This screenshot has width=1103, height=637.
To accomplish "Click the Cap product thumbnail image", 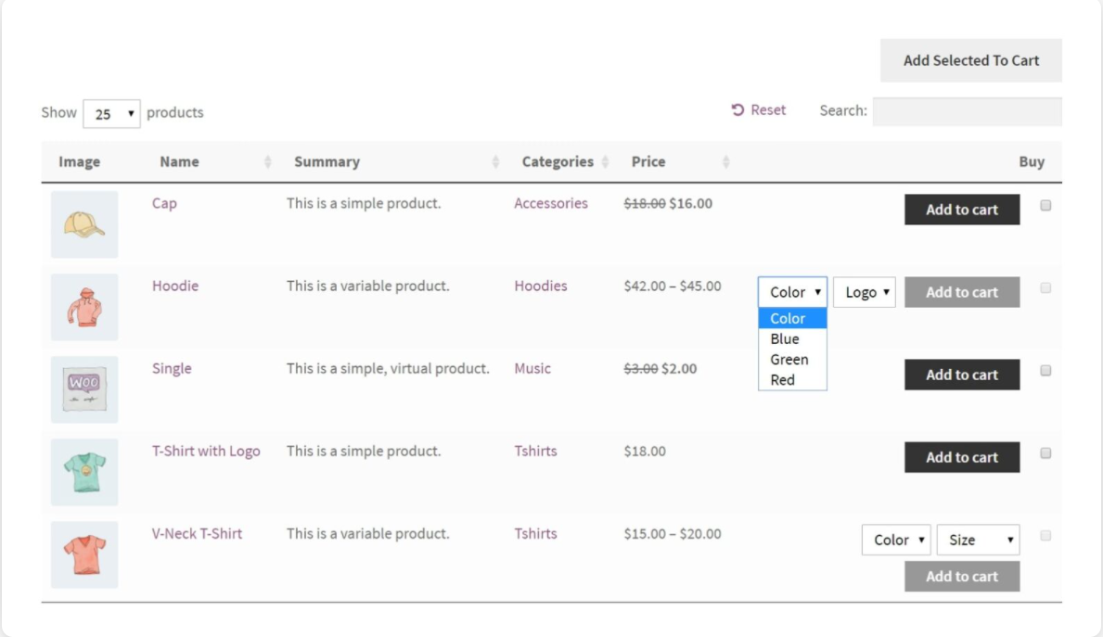I will coord(84,224).
